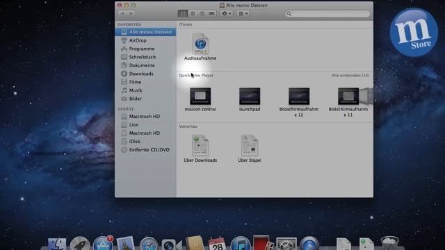Open the green-badged document stack in Dock
The image size is (445, 250).
click(366, 244)
